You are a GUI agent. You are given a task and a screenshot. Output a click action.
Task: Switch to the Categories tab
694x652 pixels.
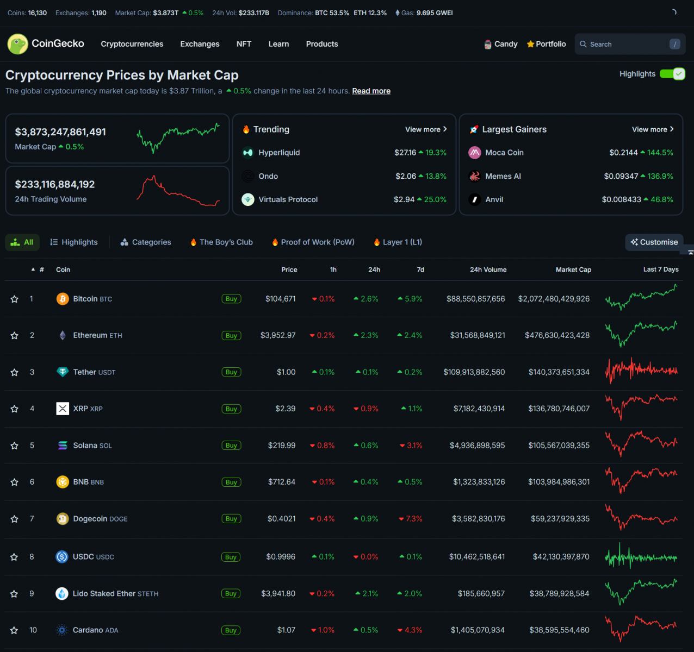[146, 242]
